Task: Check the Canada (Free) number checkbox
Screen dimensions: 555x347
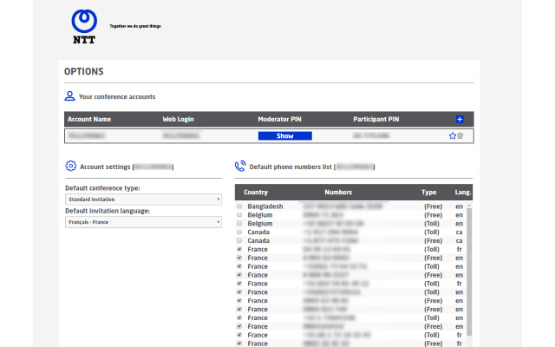Action: (x=239, y=240)
